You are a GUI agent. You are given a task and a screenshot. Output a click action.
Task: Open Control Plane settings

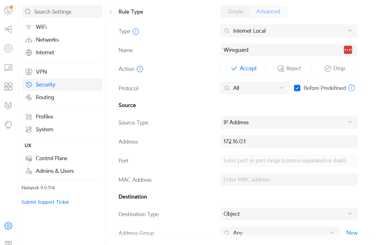coord(62,158)
